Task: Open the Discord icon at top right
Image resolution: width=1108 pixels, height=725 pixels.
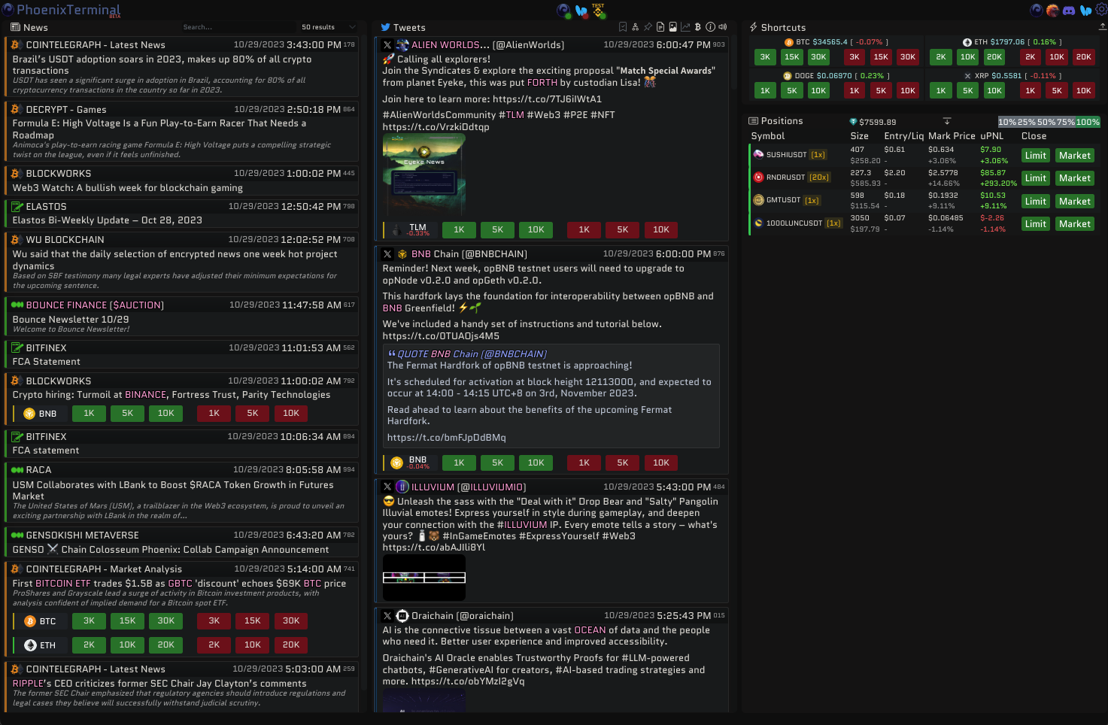Action: [x=1069, y=11]
